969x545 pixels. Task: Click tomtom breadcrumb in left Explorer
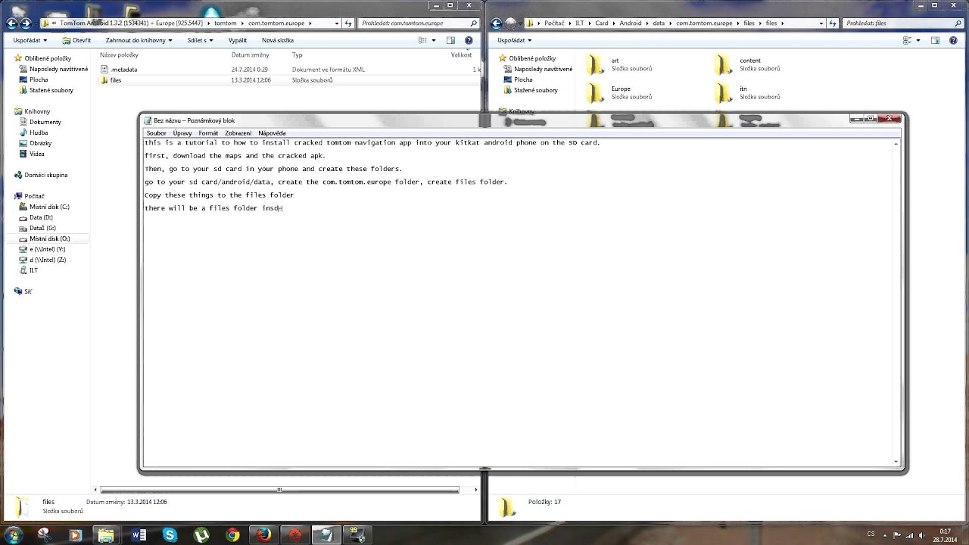225,23
